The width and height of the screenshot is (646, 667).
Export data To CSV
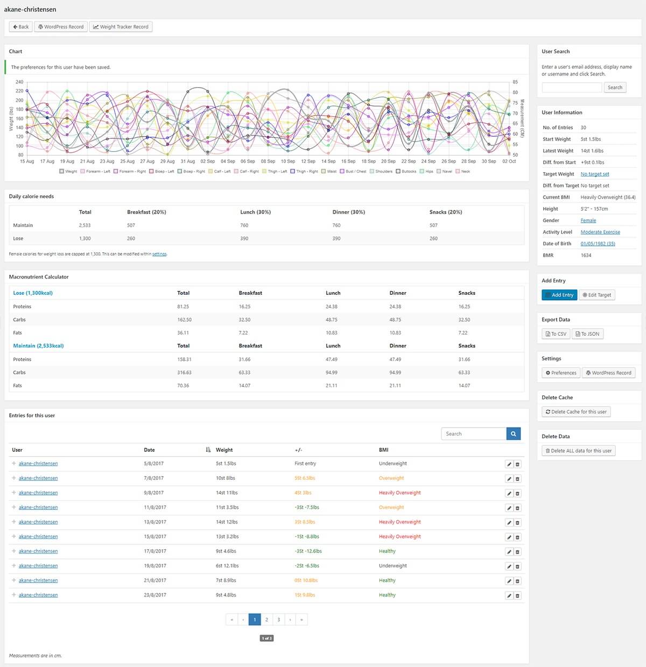tap(556, 334)
